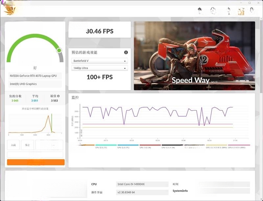Viewport: 263px width, 201px height.
Task: Open the Home section icon
Action: [x=200, y=11]
